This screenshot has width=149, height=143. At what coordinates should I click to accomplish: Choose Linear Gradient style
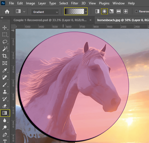click(97, 11)
